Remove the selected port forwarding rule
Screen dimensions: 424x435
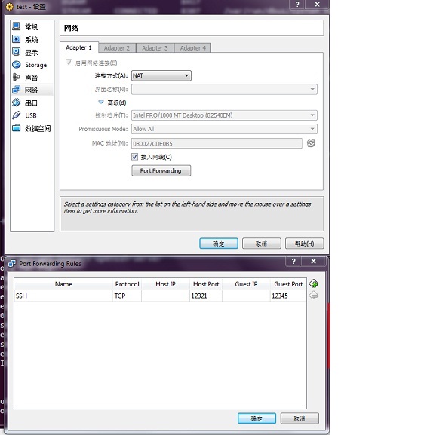(x=314, y=296)
